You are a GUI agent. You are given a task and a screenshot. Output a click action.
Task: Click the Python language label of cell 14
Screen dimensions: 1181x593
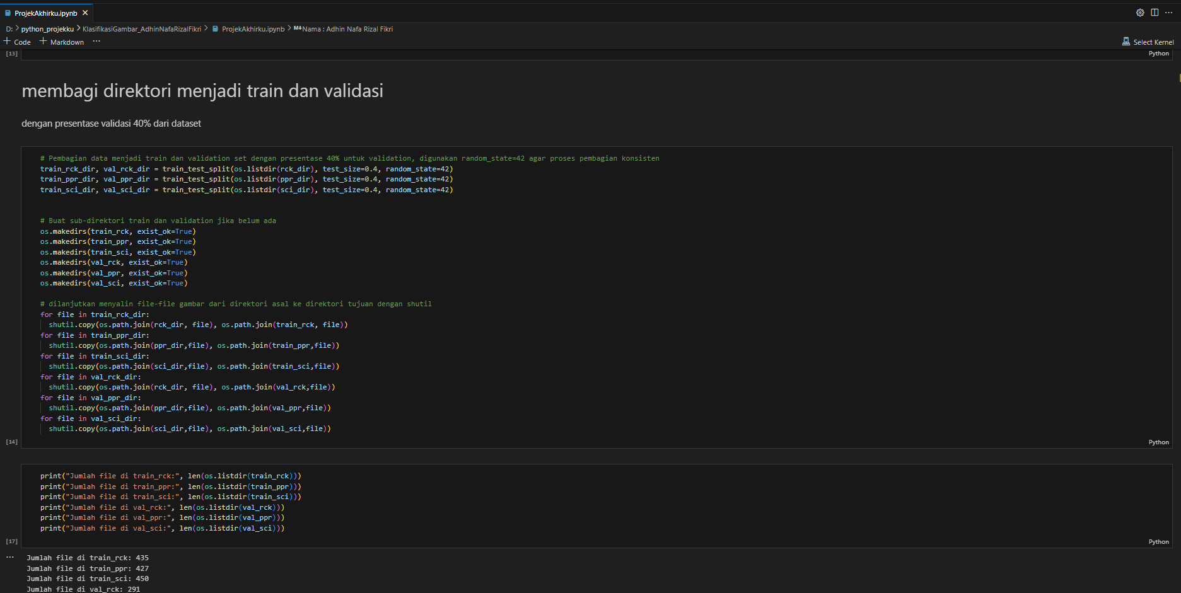1158,442
